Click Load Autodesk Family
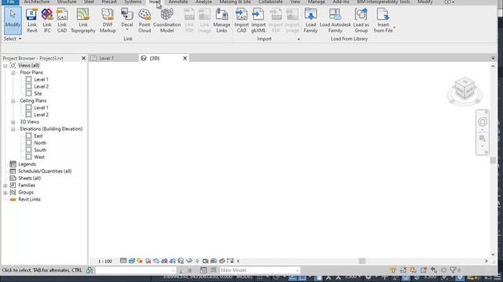503x282 pixels. (x=336, y=21)
